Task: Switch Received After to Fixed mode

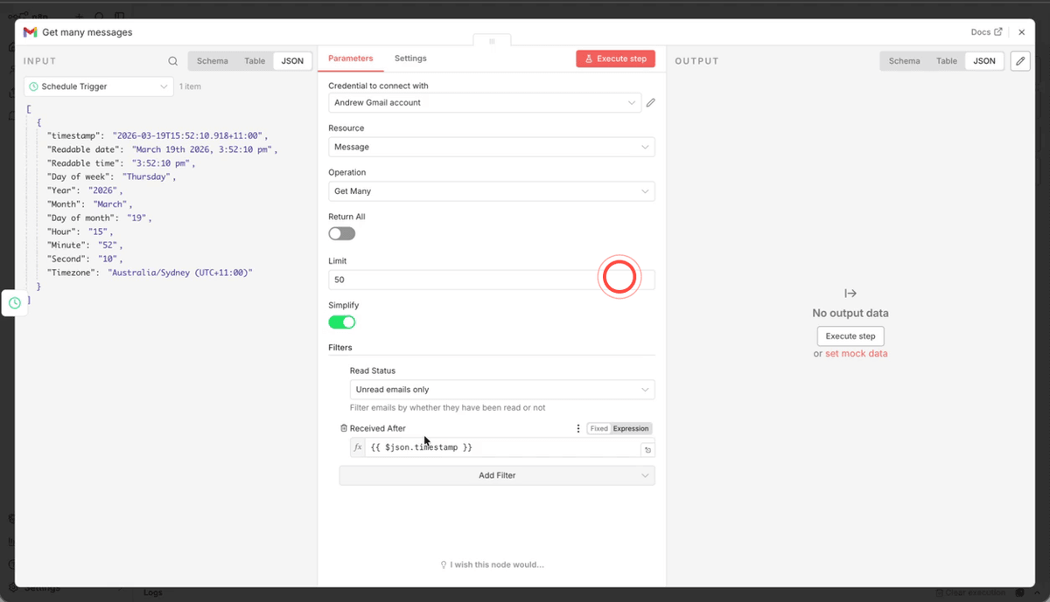Action: coord(598,428)
